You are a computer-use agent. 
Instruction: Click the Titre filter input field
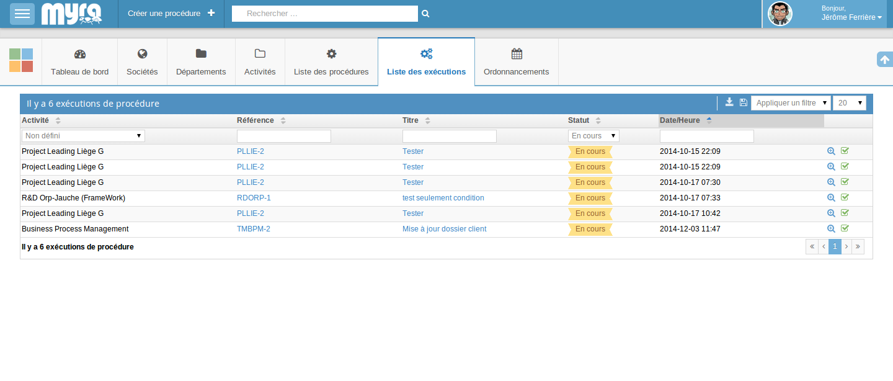point(450,136)
